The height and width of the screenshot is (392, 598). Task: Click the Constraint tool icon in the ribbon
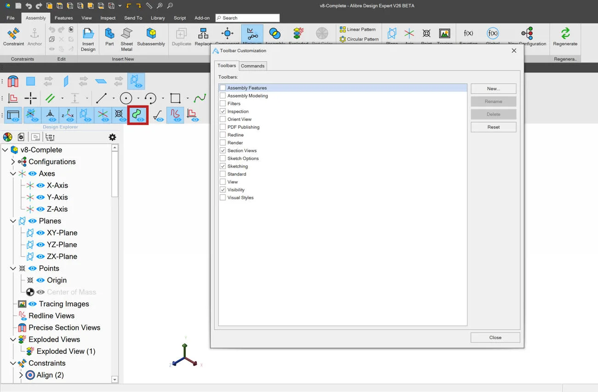(x=13, y=37)
